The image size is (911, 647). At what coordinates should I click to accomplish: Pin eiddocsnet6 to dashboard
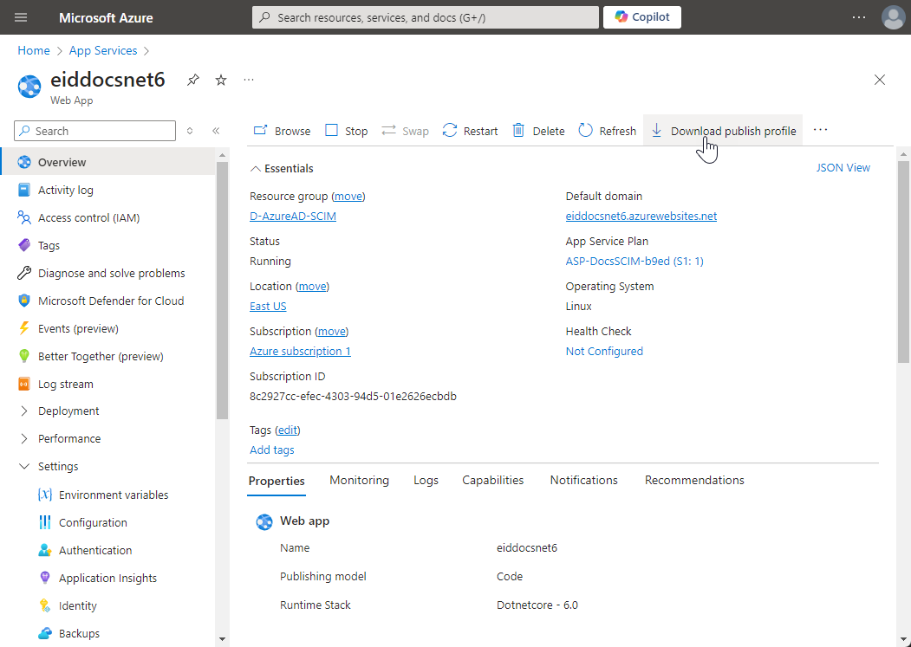click(x=193, y=80)
